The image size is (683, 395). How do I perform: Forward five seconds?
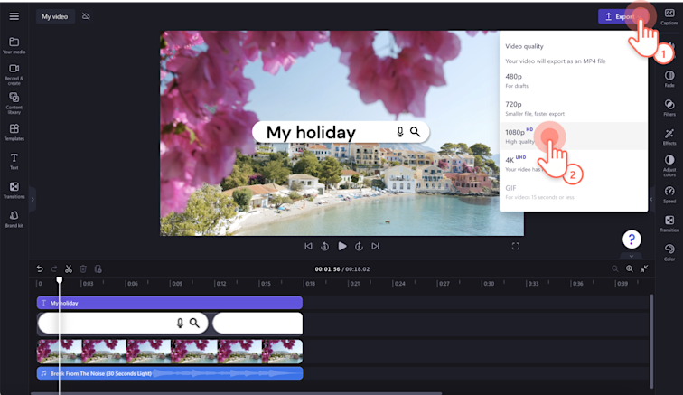pyautogui.click(x=359, y=247)
